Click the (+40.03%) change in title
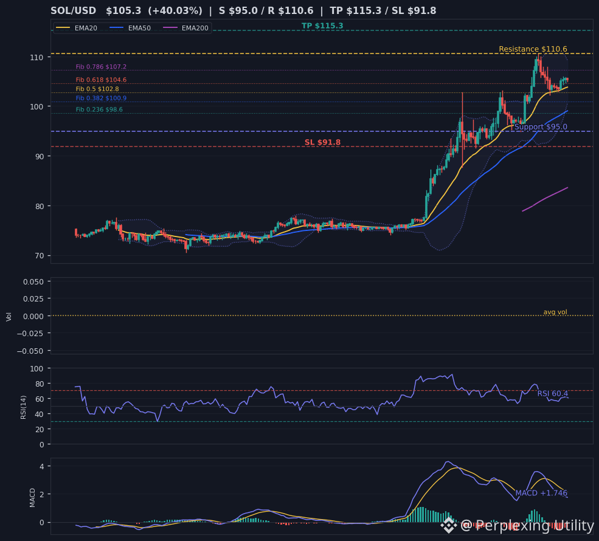 point(175,11)
